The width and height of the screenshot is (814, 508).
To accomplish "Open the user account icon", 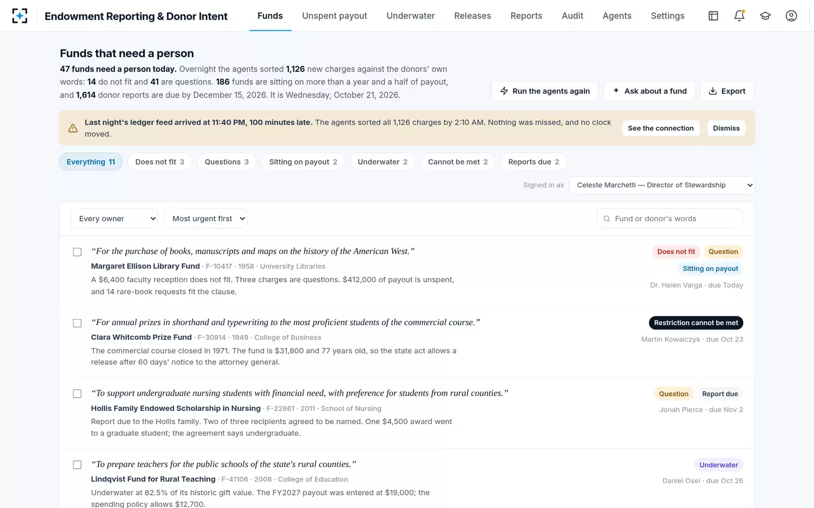I will [x=791, y=16].
